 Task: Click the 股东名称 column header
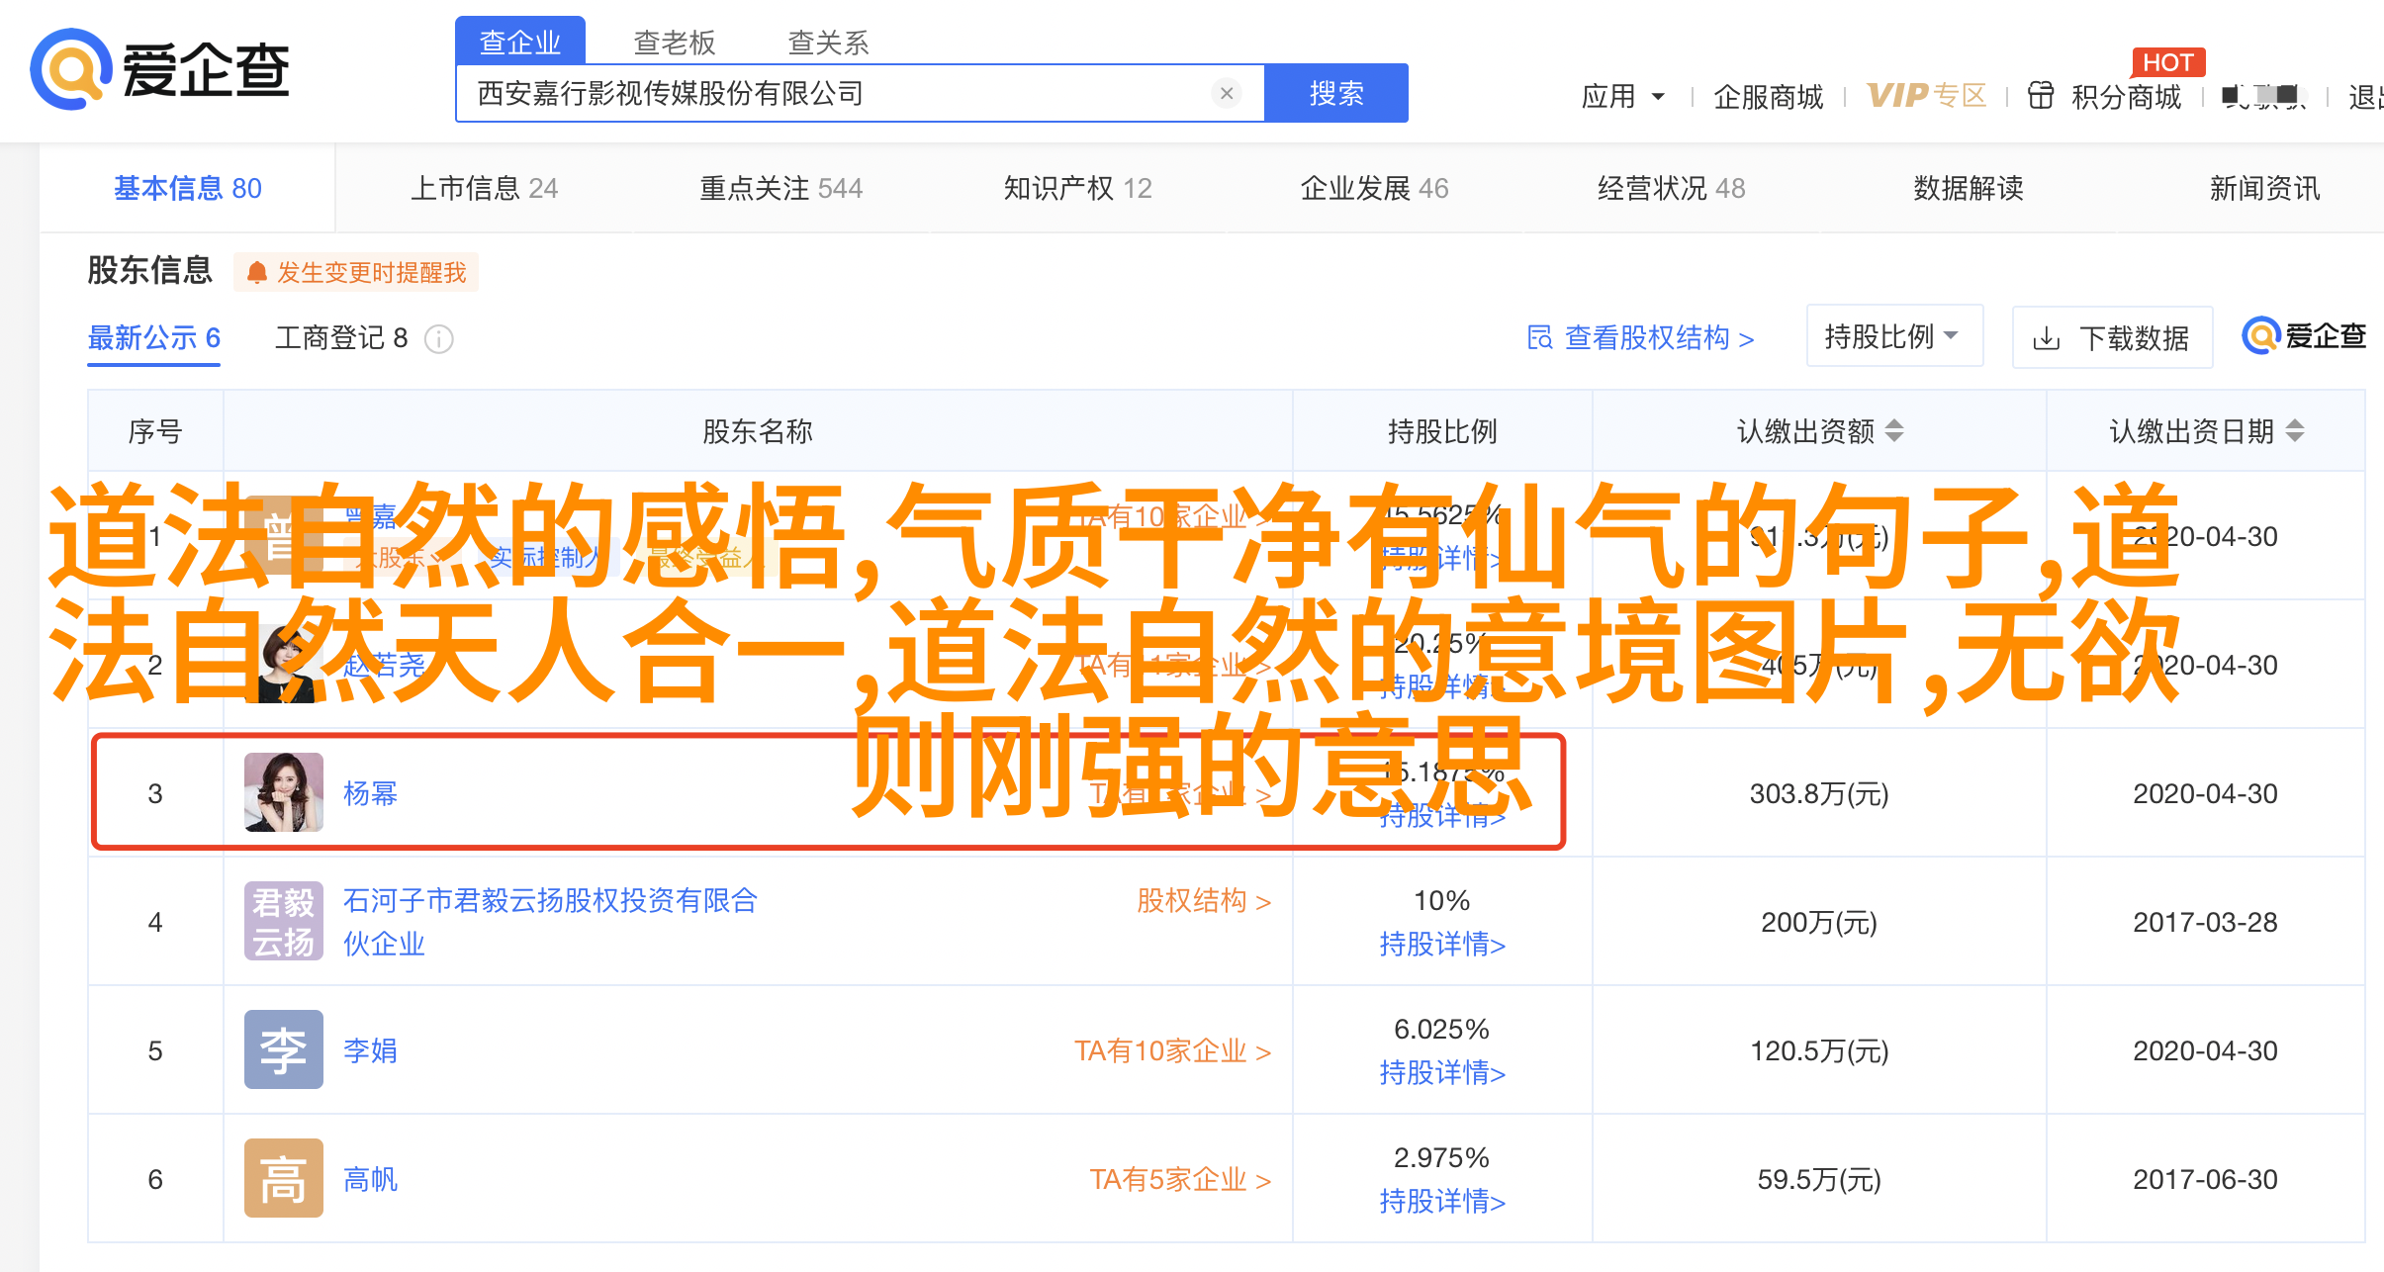point(758,431)
